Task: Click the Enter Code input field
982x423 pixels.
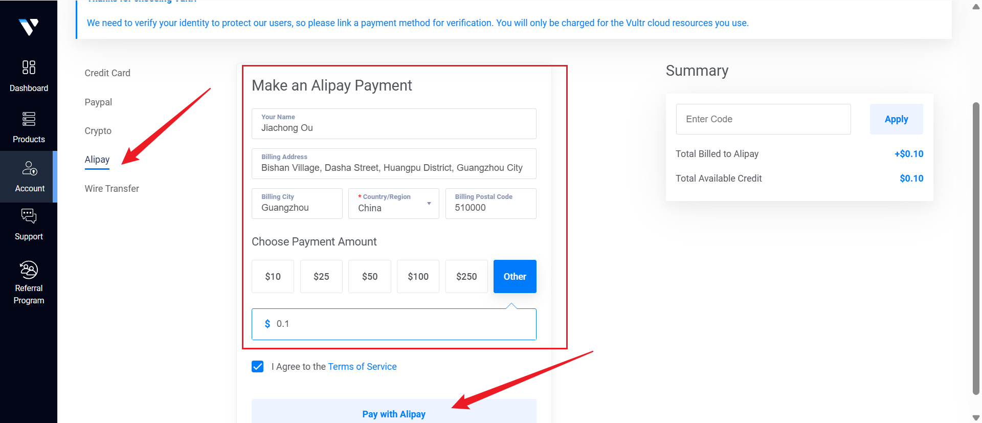Action: click(x=763, y=119)
